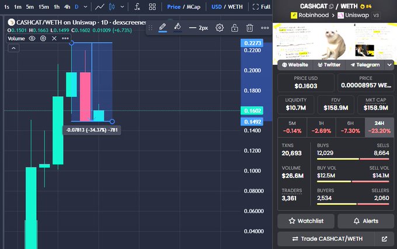Change fill color with paint bucket icon
Viewport: 397px width, 249px height.
177,27
